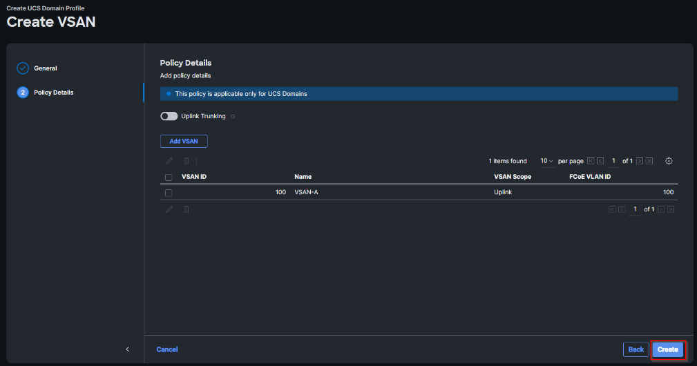Click the bottom delete trash icon
This screenshot has width=697, height=366.
[186, 209]
